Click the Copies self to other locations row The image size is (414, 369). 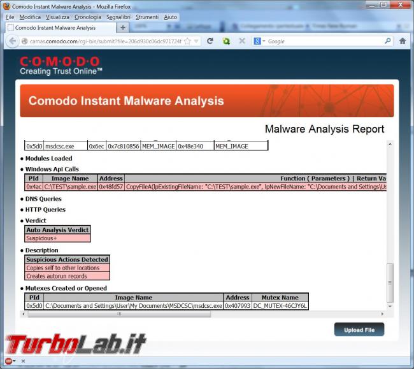[x=68, y=268]
